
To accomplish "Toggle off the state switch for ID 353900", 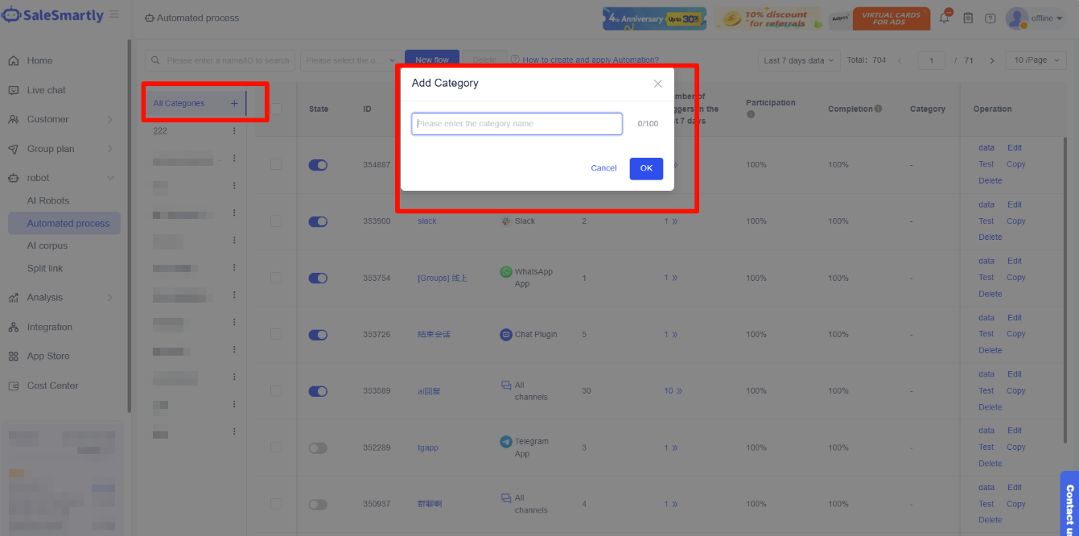I will [x=318, y=221].
